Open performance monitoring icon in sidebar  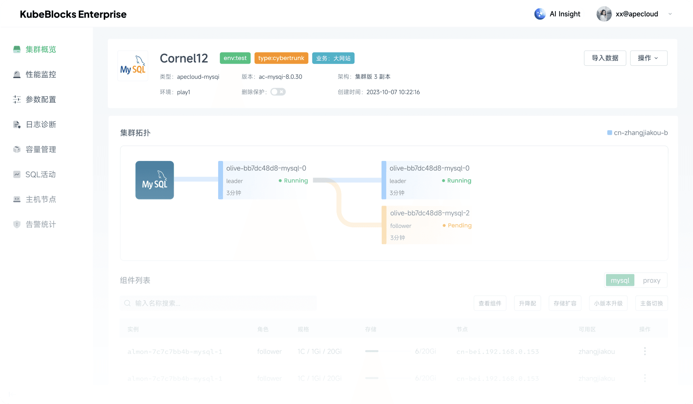17,75
